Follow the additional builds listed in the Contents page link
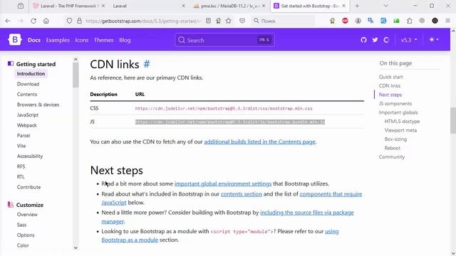The width and height of the screenshot is (456, 256). (x=259, y=142)
